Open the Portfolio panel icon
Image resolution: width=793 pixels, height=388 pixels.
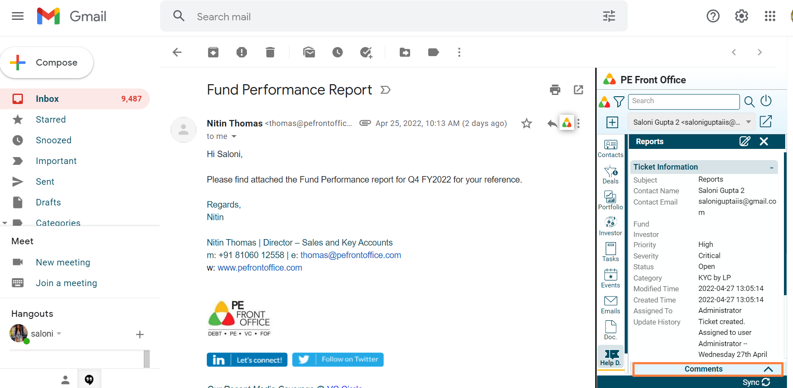point(610,201)
